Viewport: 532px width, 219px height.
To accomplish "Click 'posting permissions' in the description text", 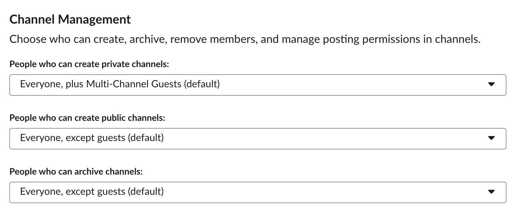I will (x=371, y=39).
